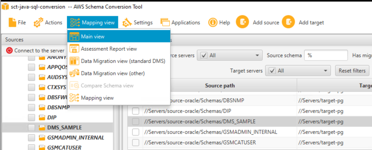This screenshot has width=372, height=150.
Task: Click the red Connect to the server icon
Action: (9, 51)
